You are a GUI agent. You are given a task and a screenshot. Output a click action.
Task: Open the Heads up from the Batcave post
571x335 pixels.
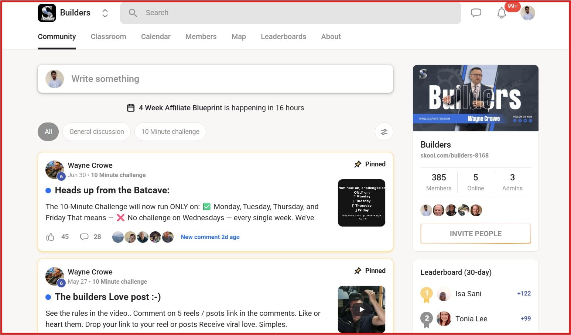click(x=112, y=190)
